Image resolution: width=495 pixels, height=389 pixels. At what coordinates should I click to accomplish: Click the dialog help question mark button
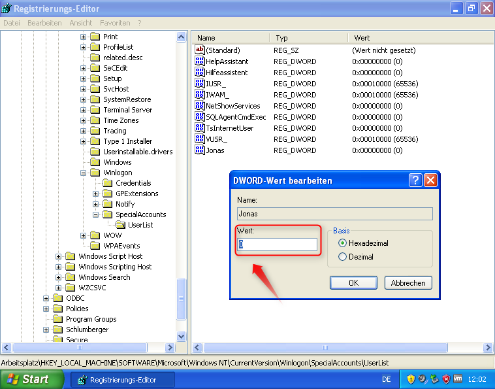[415, 180]
